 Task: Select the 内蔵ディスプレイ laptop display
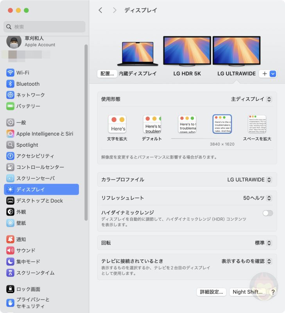coord(138,54)
